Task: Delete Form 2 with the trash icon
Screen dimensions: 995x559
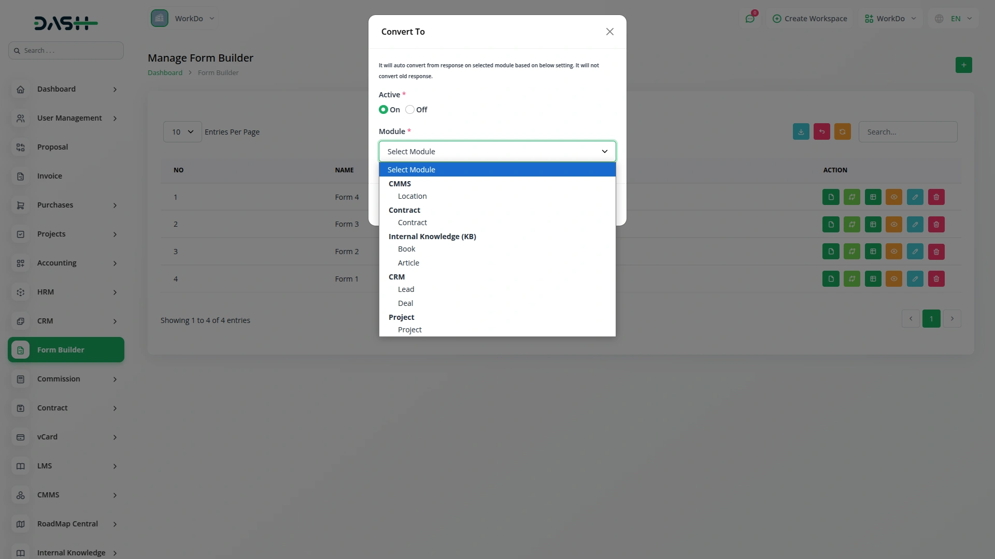Action: click(x=936, y=251)
